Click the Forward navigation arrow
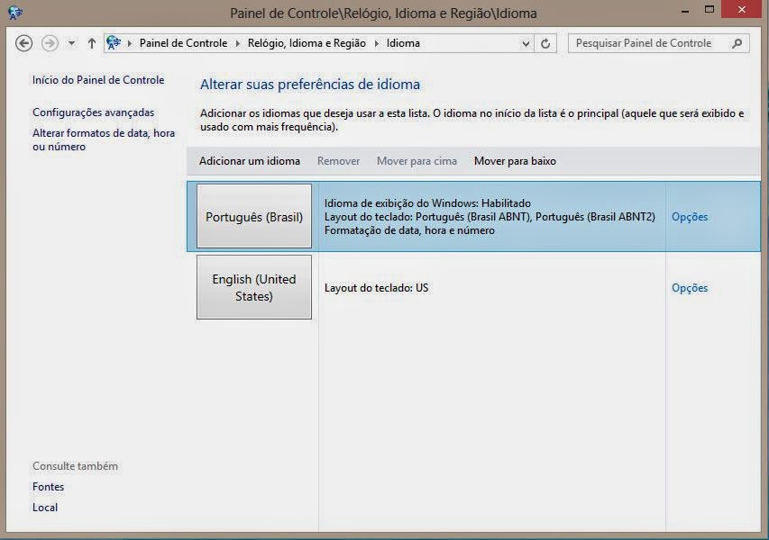This screenshot has height=540, width=769. [50, 43]
